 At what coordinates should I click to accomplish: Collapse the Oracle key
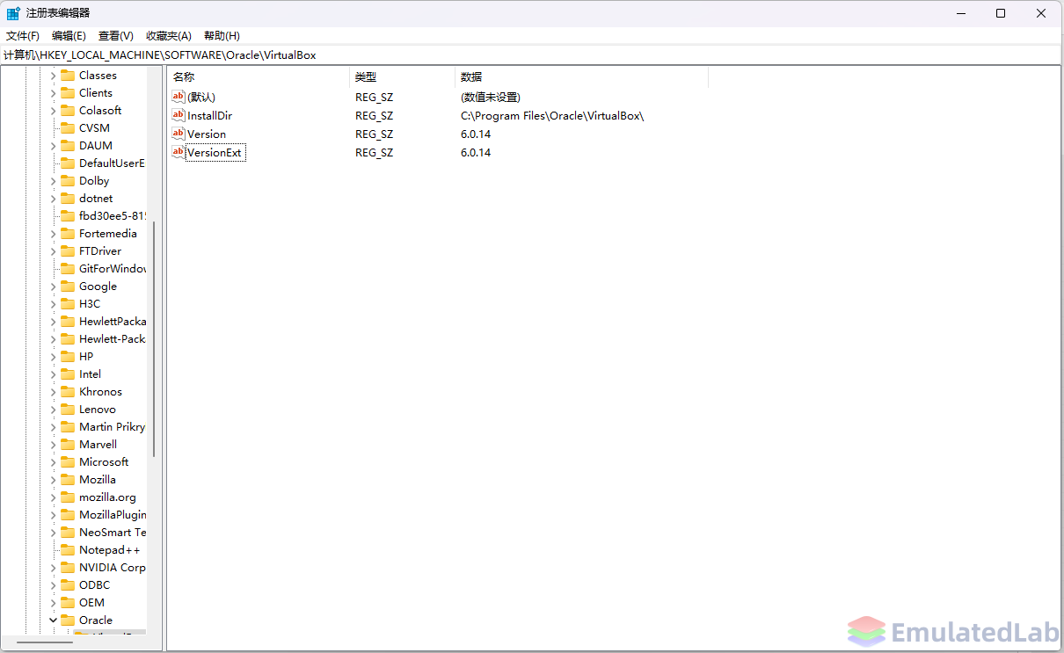[53, 620]
